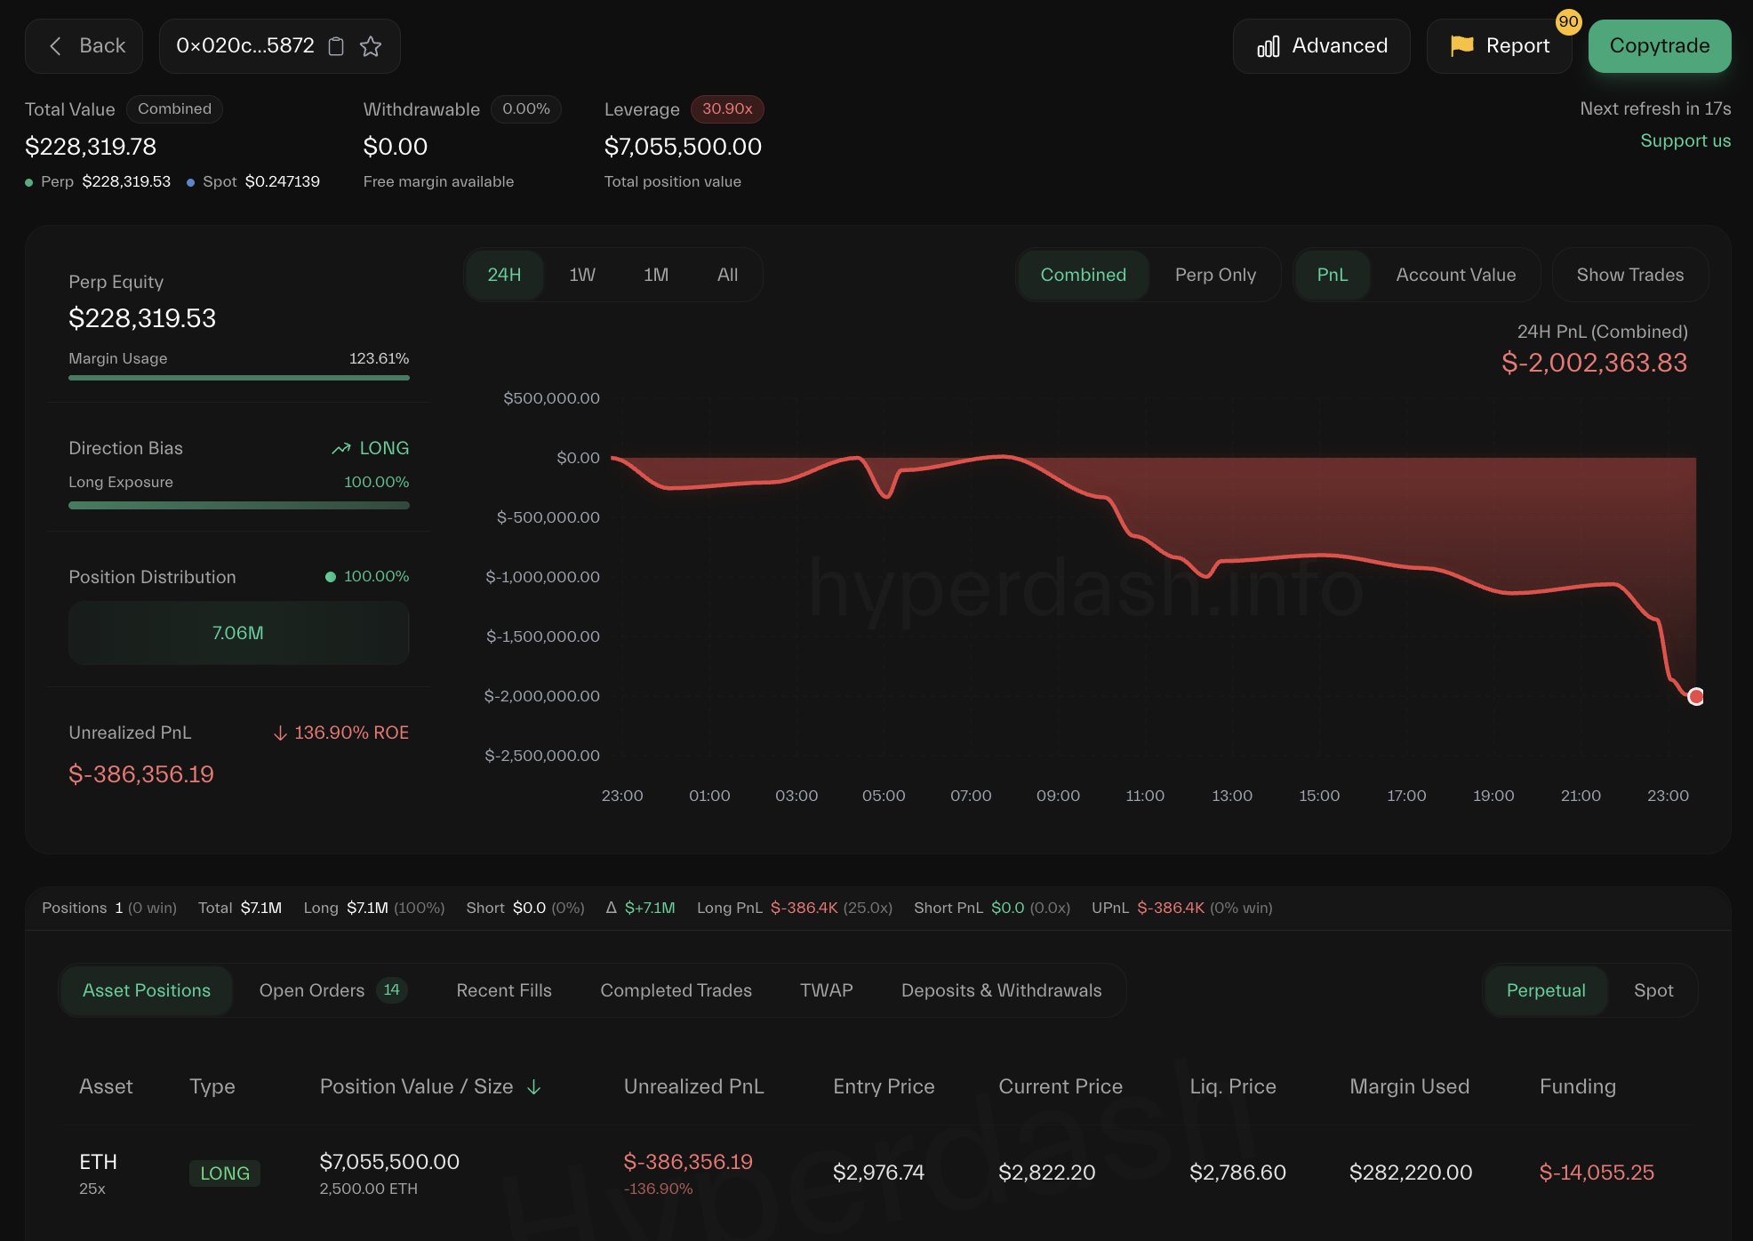The width and height of the screenshot is (1753, 1241).
Task: Click the Margin Usage progress bar
Action: pos(238,378)
